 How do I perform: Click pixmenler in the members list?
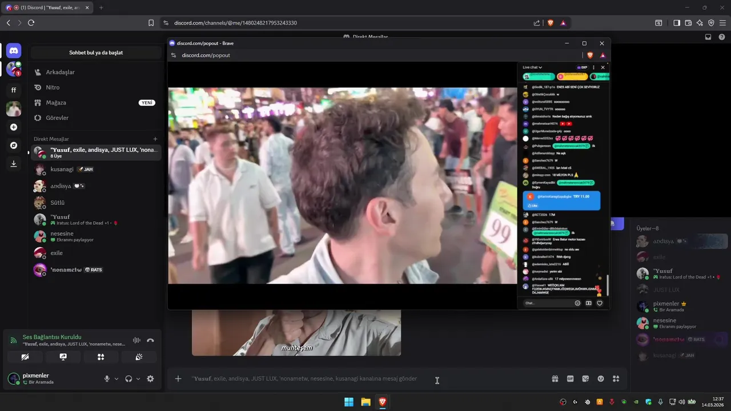680,306
